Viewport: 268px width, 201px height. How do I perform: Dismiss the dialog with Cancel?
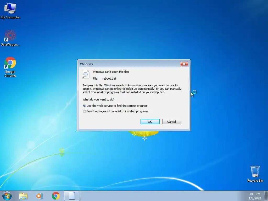[172, 121]
